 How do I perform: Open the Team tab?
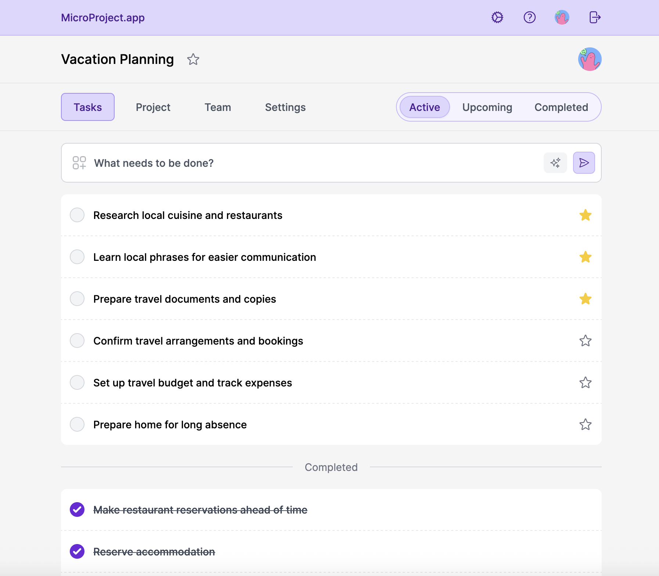click(x=217, y=107)
